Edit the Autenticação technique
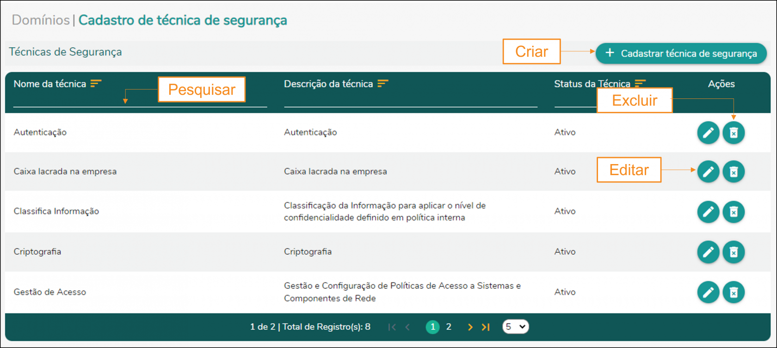Image resolution: width=777 pixels, height=348 pixels. click(x=708, y=133)
